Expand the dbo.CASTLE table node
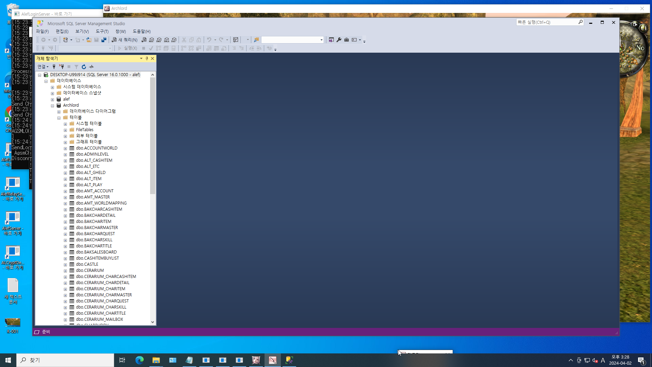 [66, 265]
